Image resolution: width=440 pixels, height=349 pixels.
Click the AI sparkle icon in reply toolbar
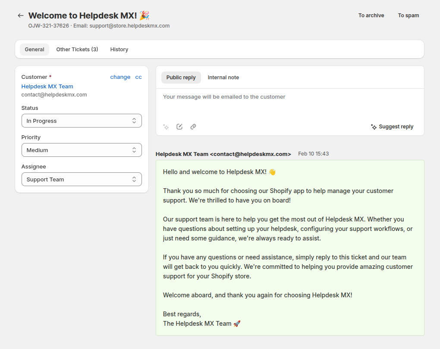(166, 127)
